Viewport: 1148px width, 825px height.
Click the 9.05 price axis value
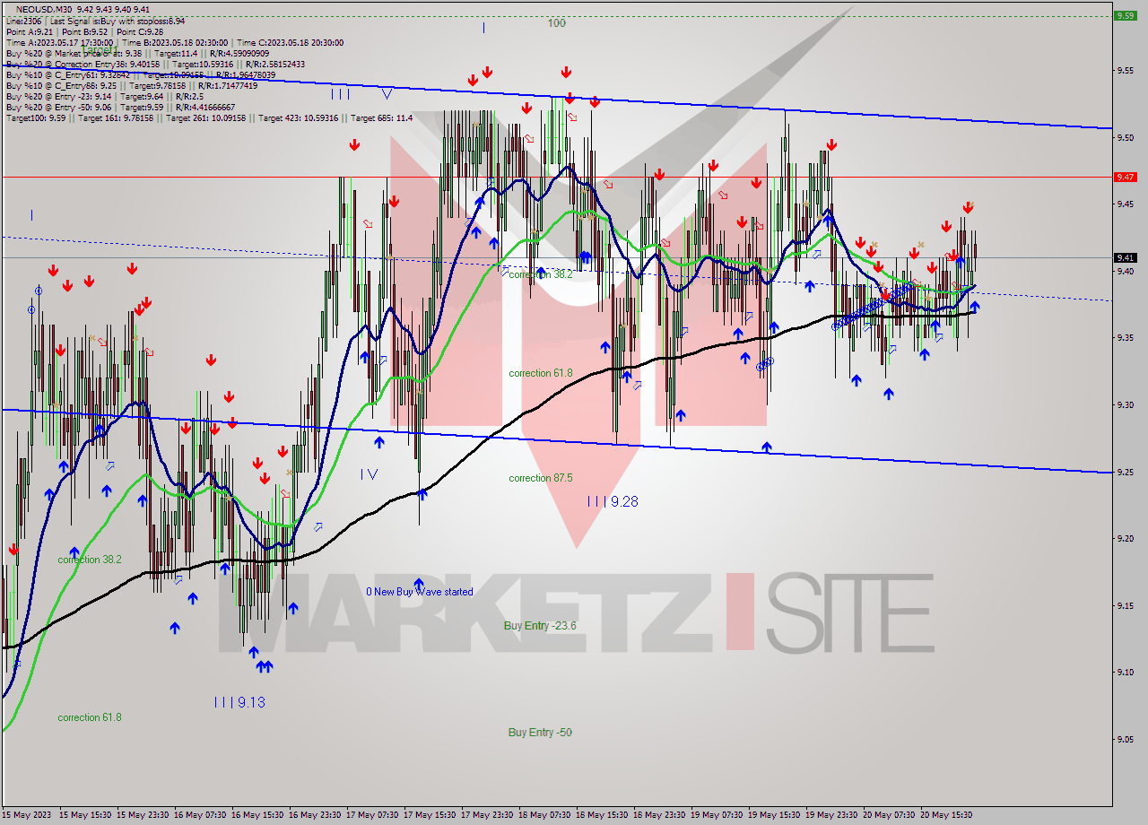click(1125, 740)
